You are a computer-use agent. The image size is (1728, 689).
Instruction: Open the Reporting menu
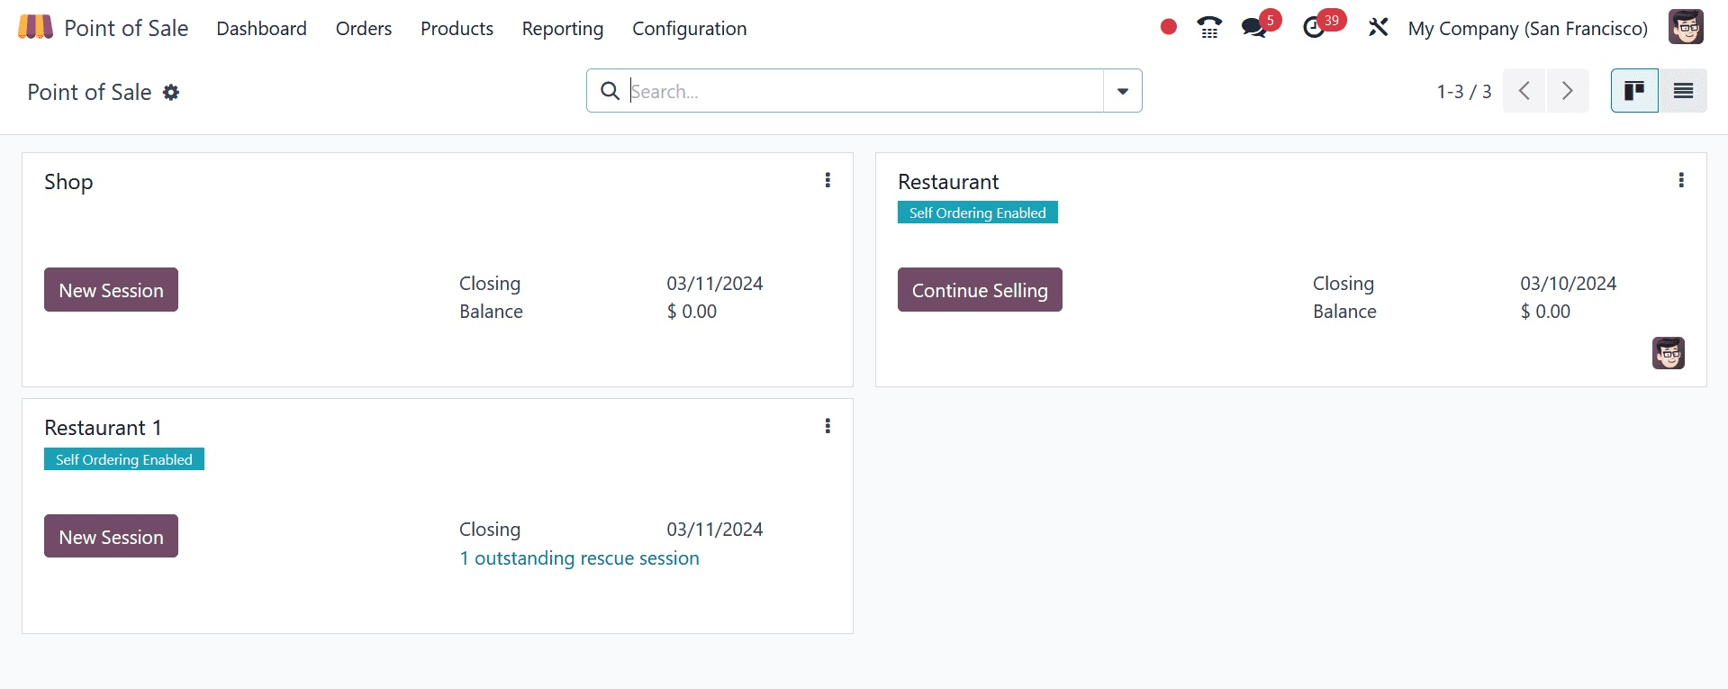pyautogui.click(x=563, y=29)
